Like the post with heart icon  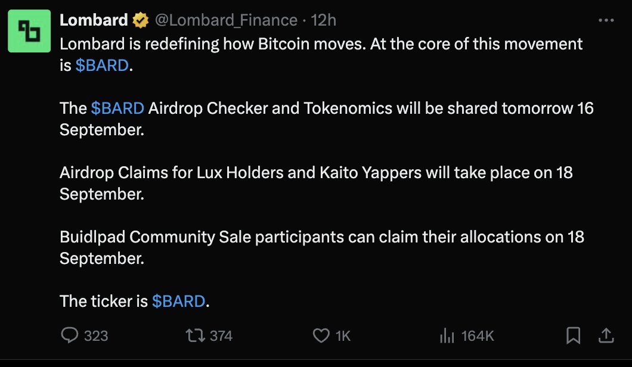click(321, 335)
